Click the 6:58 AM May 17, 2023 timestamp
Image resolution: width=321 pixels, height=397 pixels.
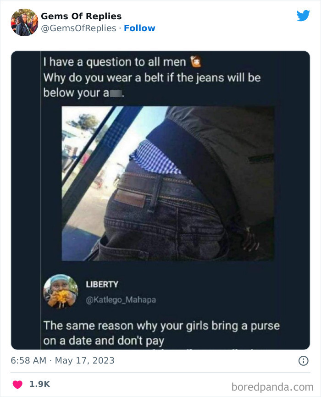point(62,360)
